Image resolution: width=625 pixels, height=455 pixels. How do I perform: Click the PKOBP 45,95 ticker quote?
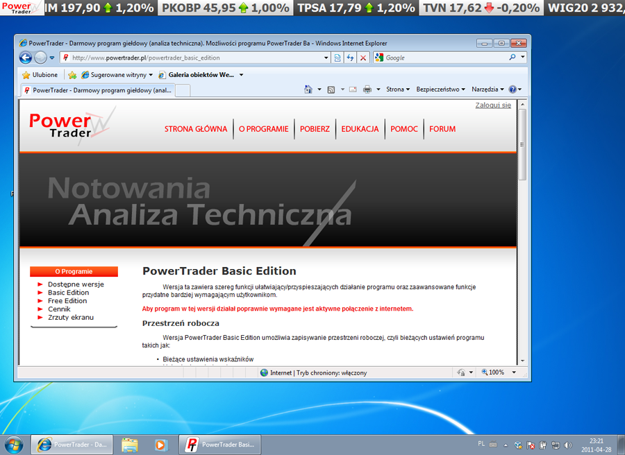pos(225,8)
